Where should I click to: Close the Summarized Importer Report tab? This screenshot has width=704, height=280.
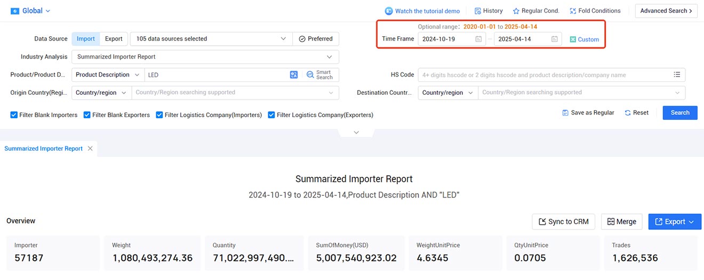click(90, 149)
